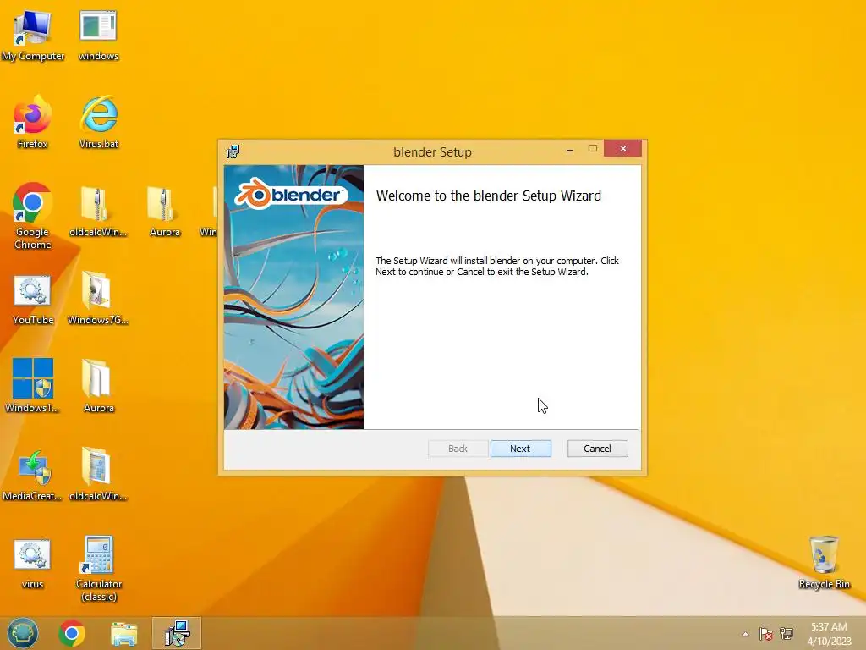Select the windows desktop shortcut icon

pyautogui.click(x=98, y=34)
